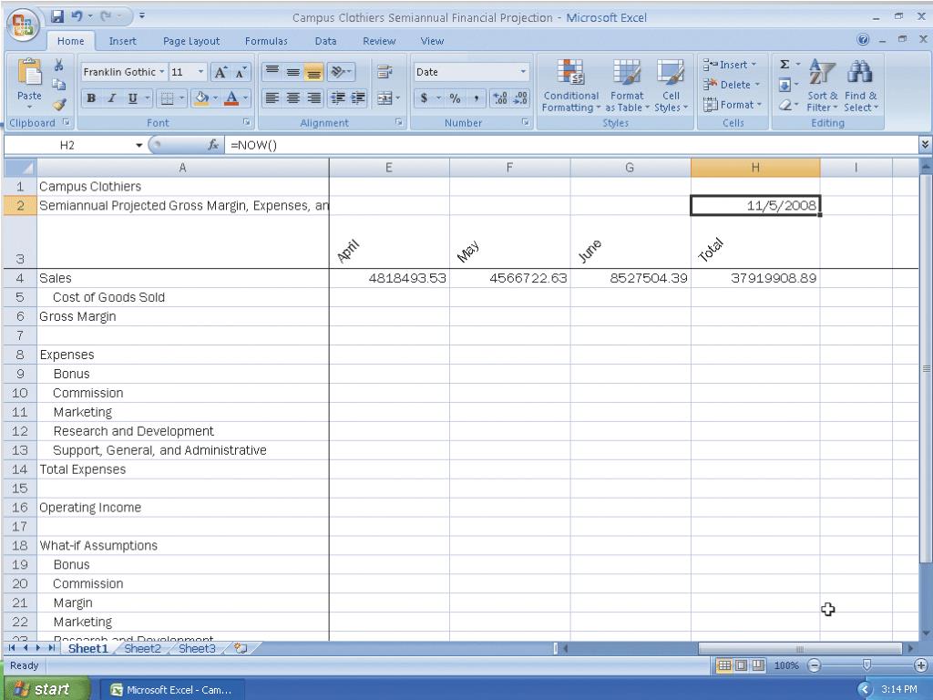Open the Insert Function dialog
933x700 pixels.
pyautogui.click(x=213, y=145)
